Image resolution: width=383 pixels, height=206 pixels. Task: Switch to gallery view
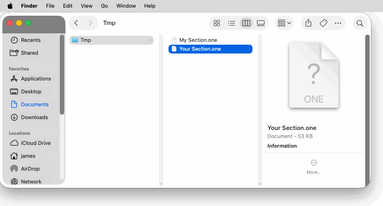[261, 23]
